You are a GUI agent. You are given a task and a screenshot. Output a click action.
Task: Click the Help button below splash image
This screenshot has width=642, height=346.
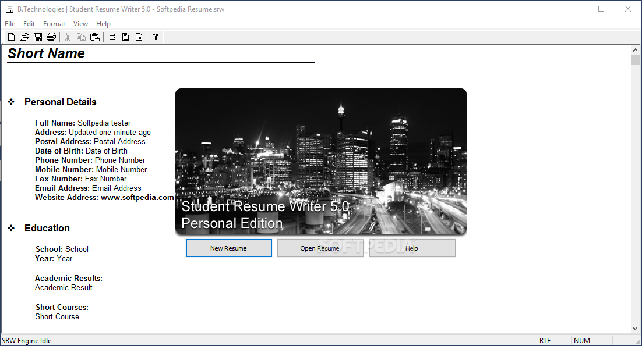412,248
